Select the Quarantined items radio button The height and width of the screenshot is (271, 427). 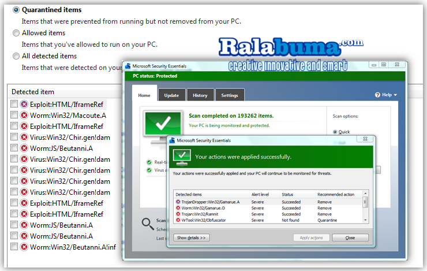pyautogui.click(x=16, y=10)
